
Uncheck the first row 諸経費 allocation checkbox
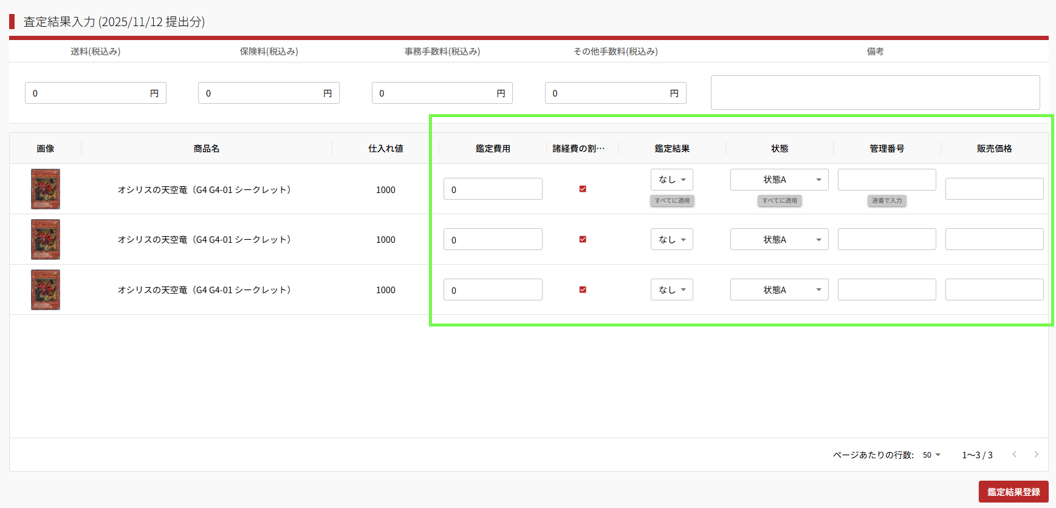[x=583, y=189]
